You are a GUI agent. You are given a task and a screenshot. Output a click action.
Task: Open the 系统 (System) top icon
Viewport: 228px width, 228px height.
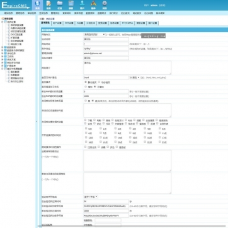37,5
